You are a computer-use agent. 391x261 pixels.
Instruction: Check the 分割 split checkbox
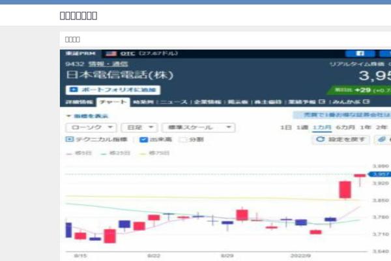pos(183,140)
